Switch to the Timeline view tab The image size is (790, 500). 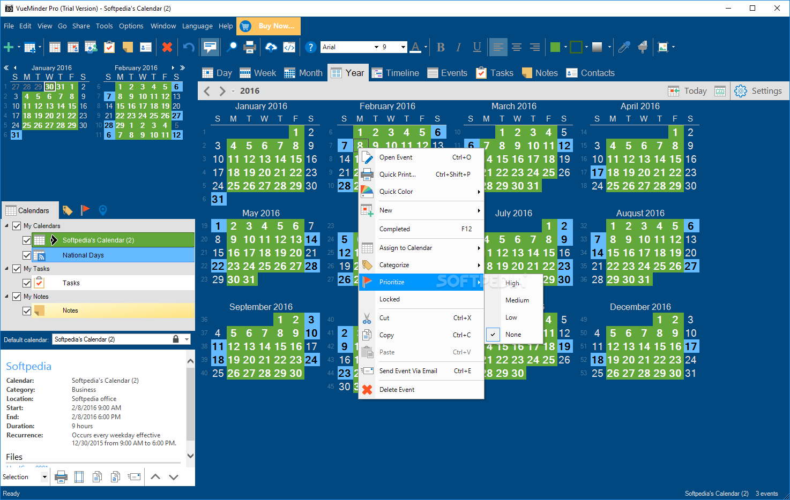(395, 73)
